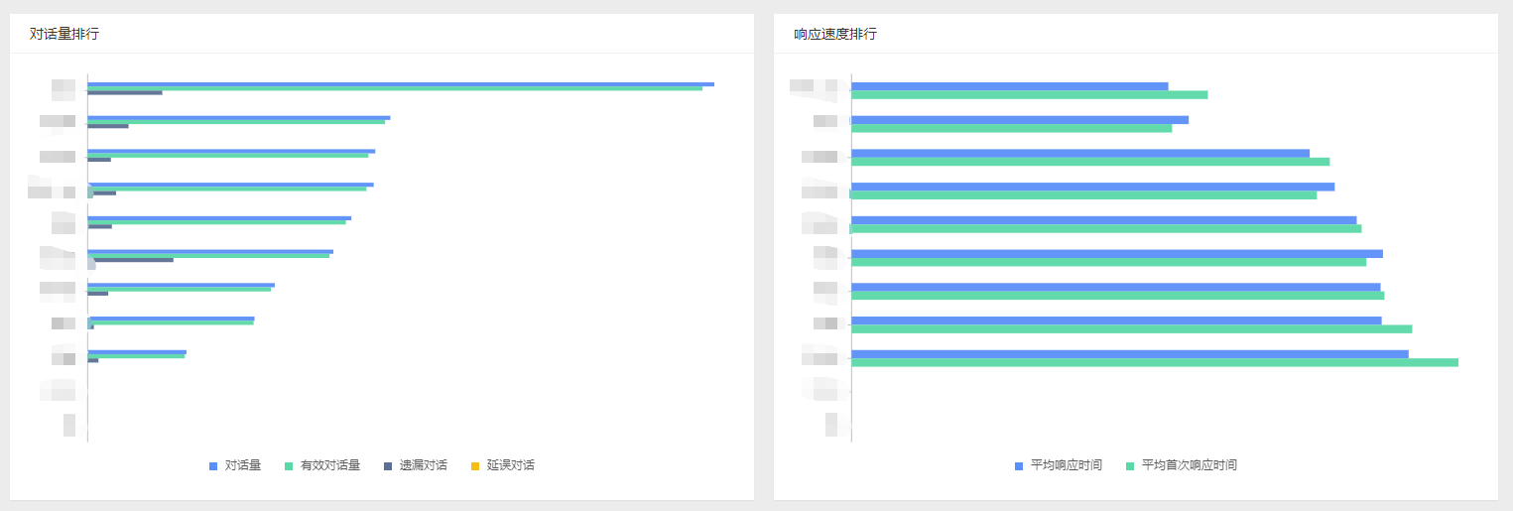Toggle the 平均首次响应时间 legend item
The height and width of the screenshot is (511, 1513).
tap(1182, 465)
